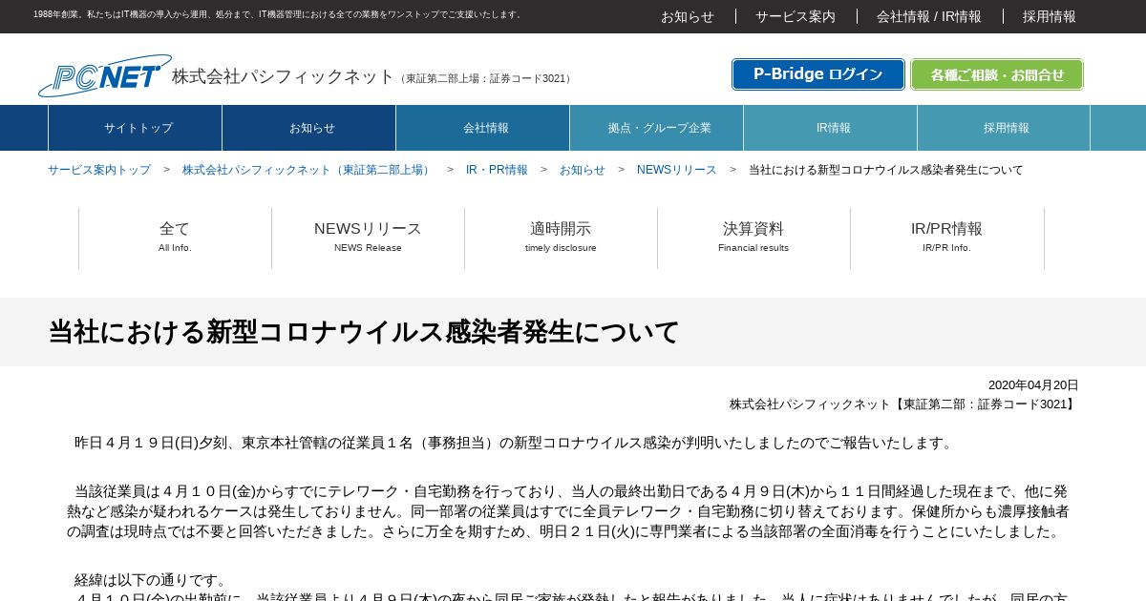Click the 各種ご相談・お問合せ button
Screen dimensions: 1146x601
[x=997, y=74]
